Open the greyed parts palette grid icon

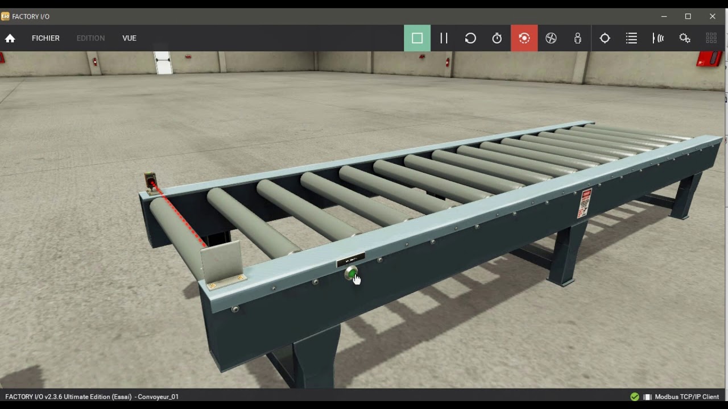pos(711,38)
